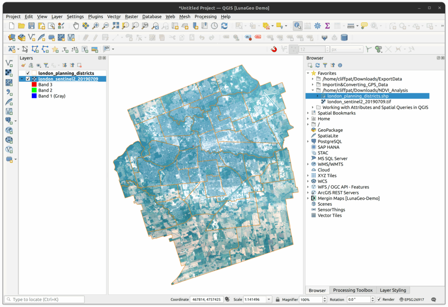Toggle the Render checkbox in status bar

tap(379, 300)
